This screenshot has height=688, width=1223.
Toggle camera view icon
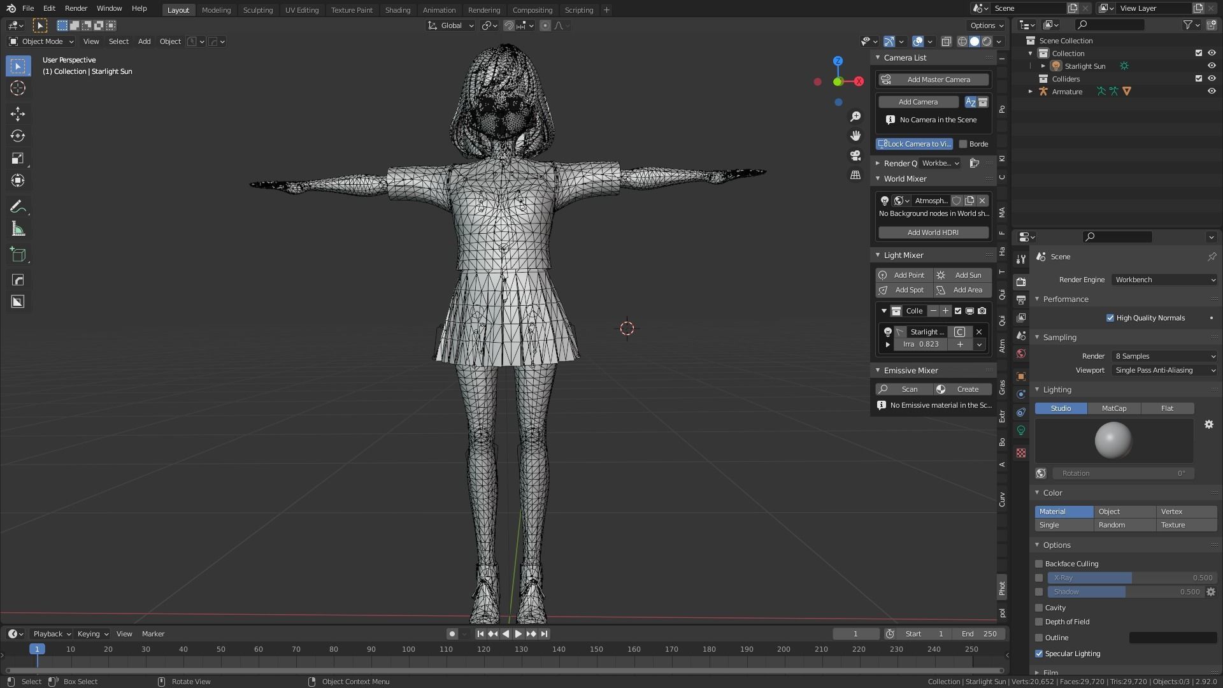855,155
